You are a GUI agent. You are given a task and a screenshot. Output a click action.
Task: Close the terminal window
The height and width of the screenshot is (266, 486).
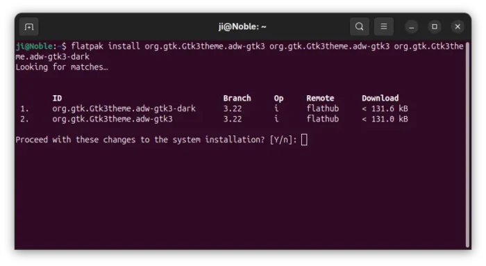[458, 26]
